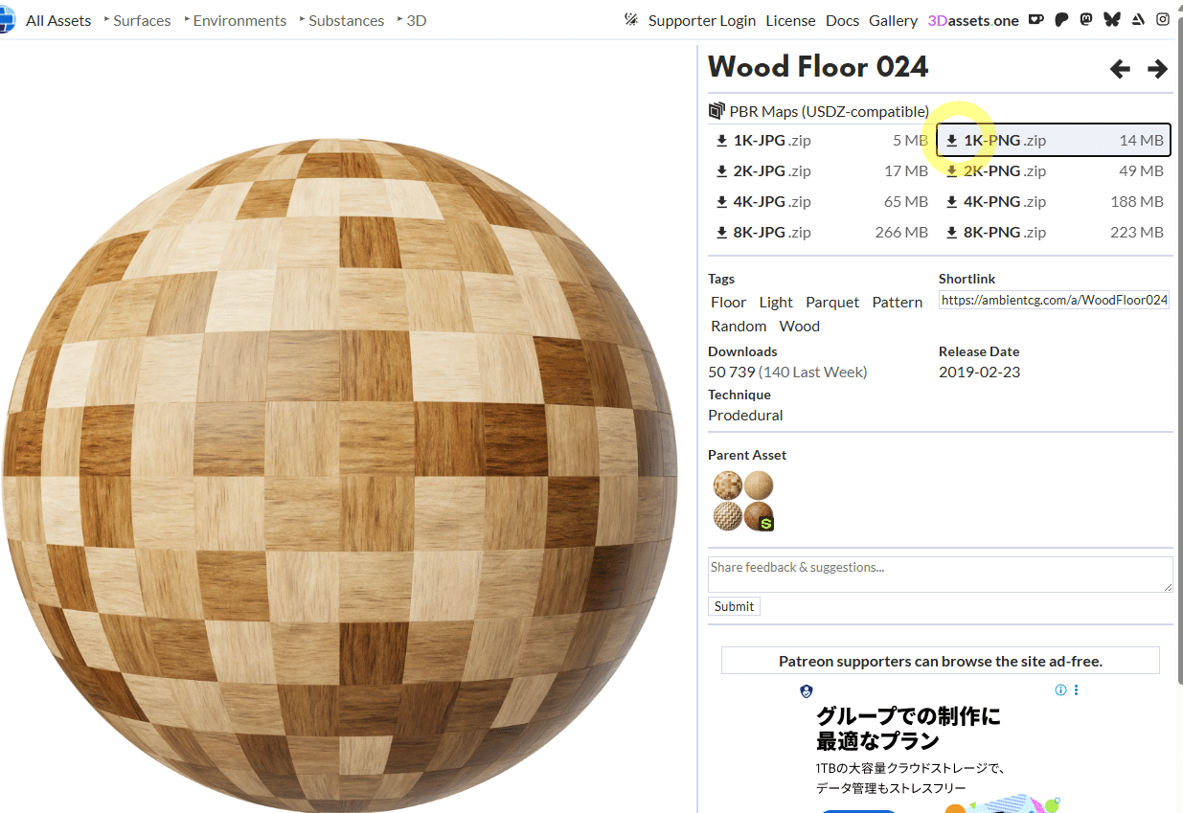Screen dimensions: 1183x813
Task: Download the 1K-JPG zip
Action: [x=821, y=141]
